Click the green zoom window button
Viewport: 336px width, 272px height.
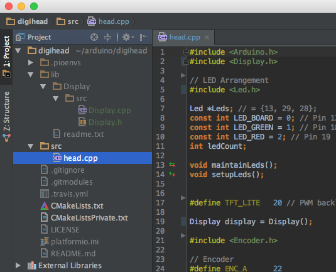tap(34, 6)
